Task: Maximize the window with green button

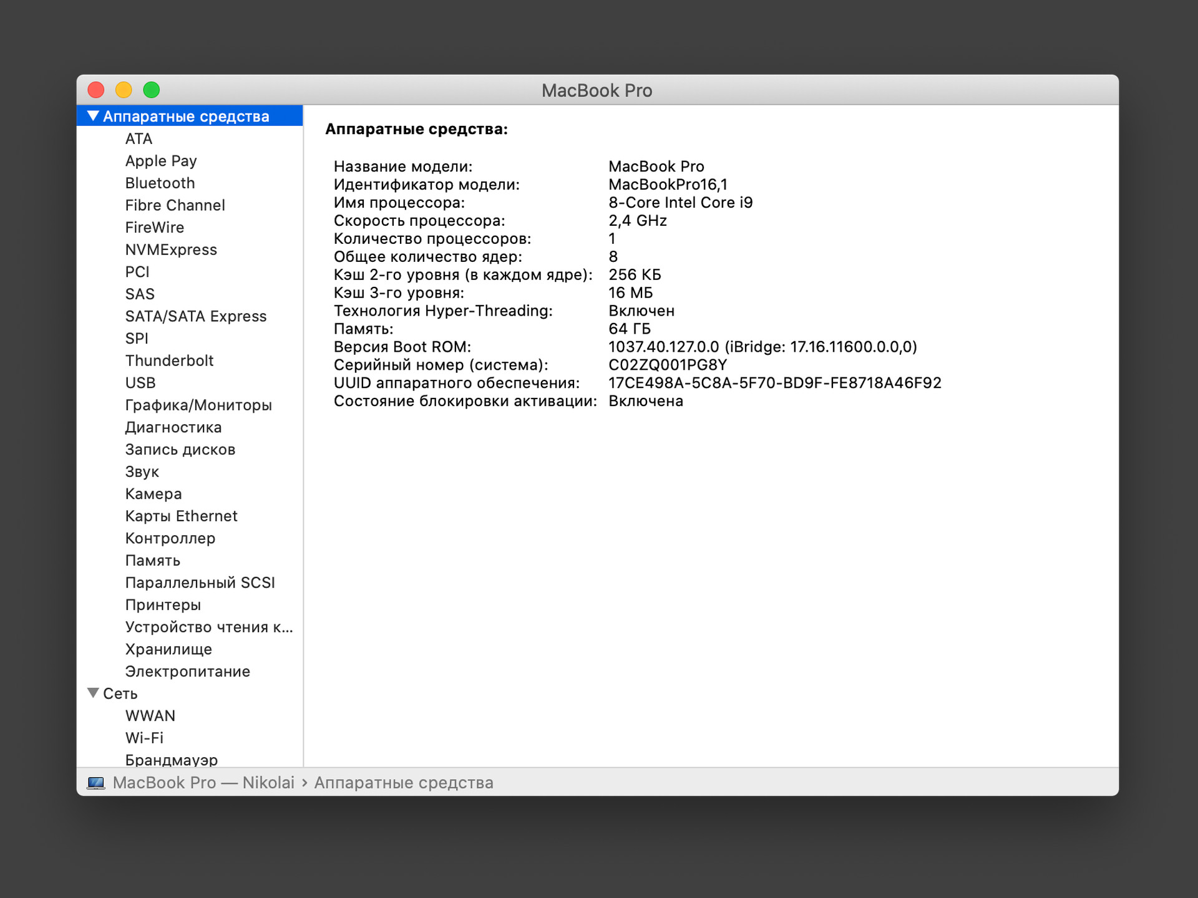Action: coord(152,90)
